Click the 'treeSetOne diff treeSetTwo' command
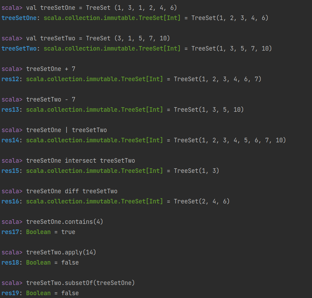The height and width of the screenshot is (298, 312). (72, 191)
